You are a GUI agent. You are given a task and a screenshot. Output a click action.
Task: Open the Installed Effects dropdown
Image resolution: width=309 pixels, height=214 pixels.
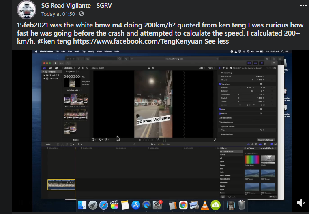click(x=267, y=148)
